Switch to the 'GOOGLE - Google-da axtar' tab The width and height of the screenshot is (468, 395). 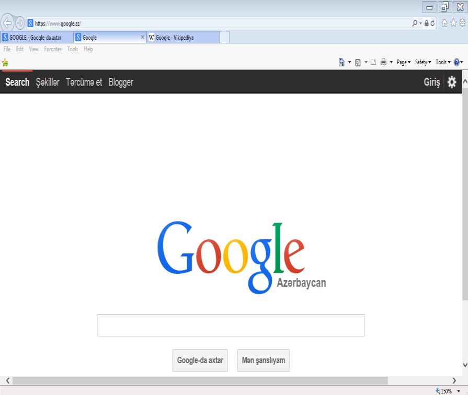tap(37, 37)
